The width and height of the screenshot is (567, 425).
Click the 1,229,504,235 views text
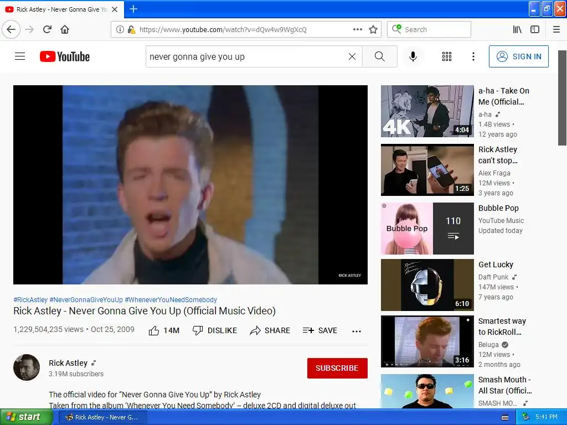pyautogui.click(x=48, y=329)
